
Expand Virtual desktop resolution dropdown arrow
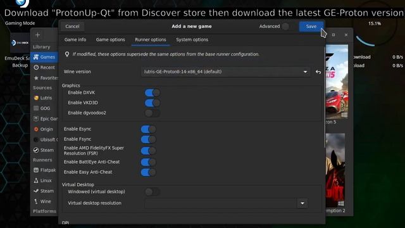(x=302, y=203)
